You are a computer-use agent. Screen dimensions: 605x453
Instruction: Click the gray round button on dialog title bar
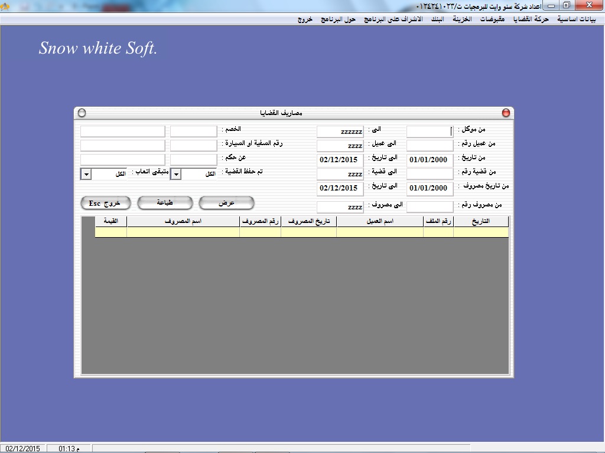click(82, 113)
